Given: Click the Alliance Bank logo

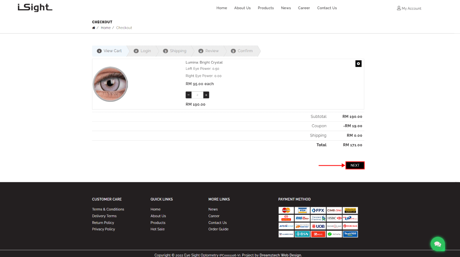Looking at the screenshot, I should tap(286, 234).
